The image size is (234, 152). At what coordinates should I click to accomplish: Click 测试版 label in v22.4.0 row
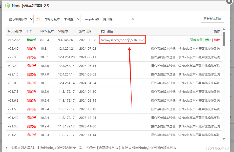pyautogui.click(x=31, y=49)
